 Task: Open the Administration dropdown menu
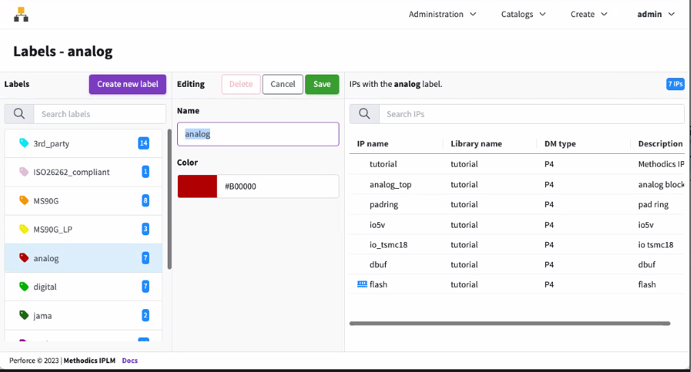coord(443,14)
